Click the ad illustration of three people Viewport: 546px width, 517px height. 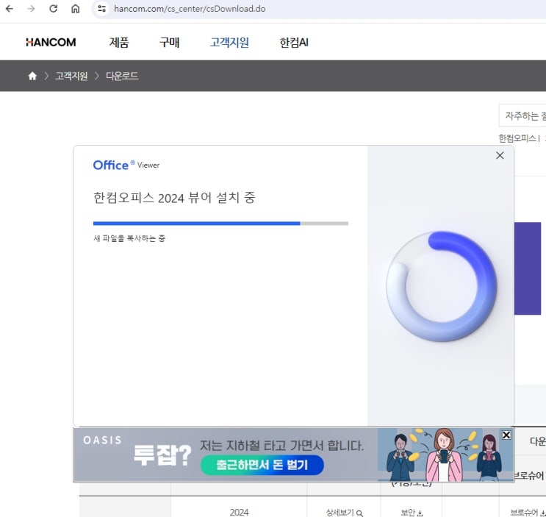click(x=445, y=454)
